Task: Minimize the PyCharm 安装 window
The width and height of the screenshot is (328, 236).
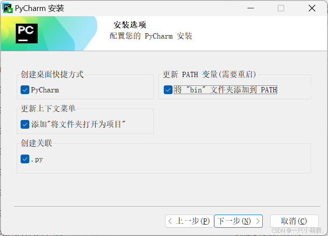Action: coord(250,8)
